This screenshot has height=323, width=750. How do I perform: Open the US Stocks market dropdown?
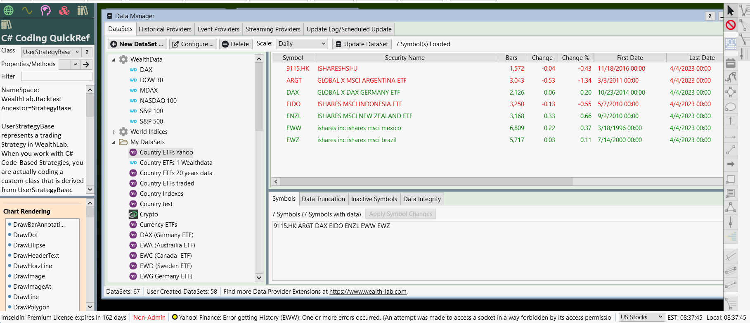641,317
